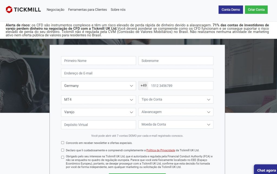The height and width of the screenshot is (174, 277).
Task: Click the Criar Conta button
Action: [x=256, y=10]
